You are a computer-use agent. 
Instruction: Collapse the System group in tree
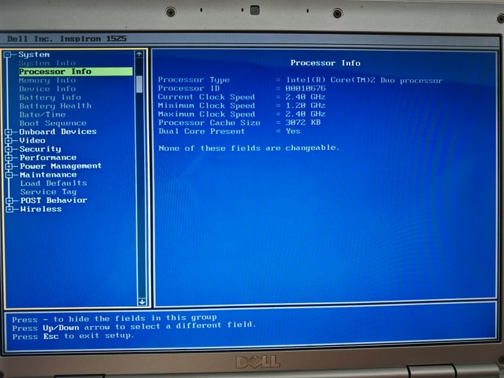click(x=8, y=55)
